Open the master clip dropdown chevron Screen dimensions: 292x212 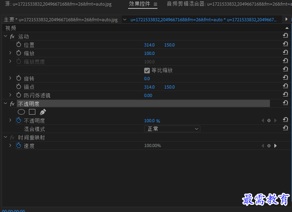tap(125, 20)
